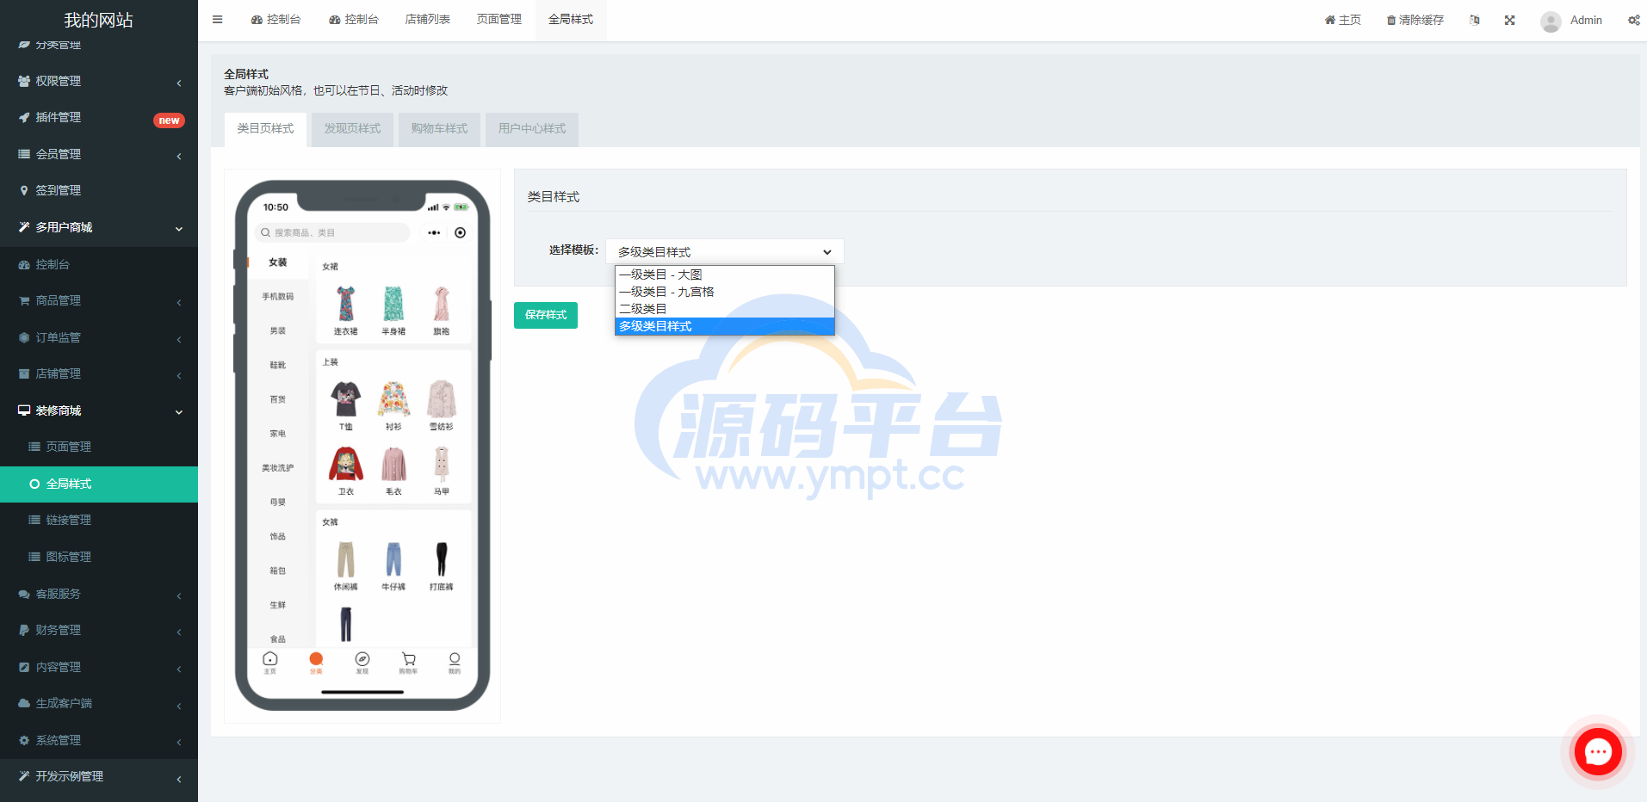Select the 发现页样式 tab

pyautogui.click(x=352, y=129)
